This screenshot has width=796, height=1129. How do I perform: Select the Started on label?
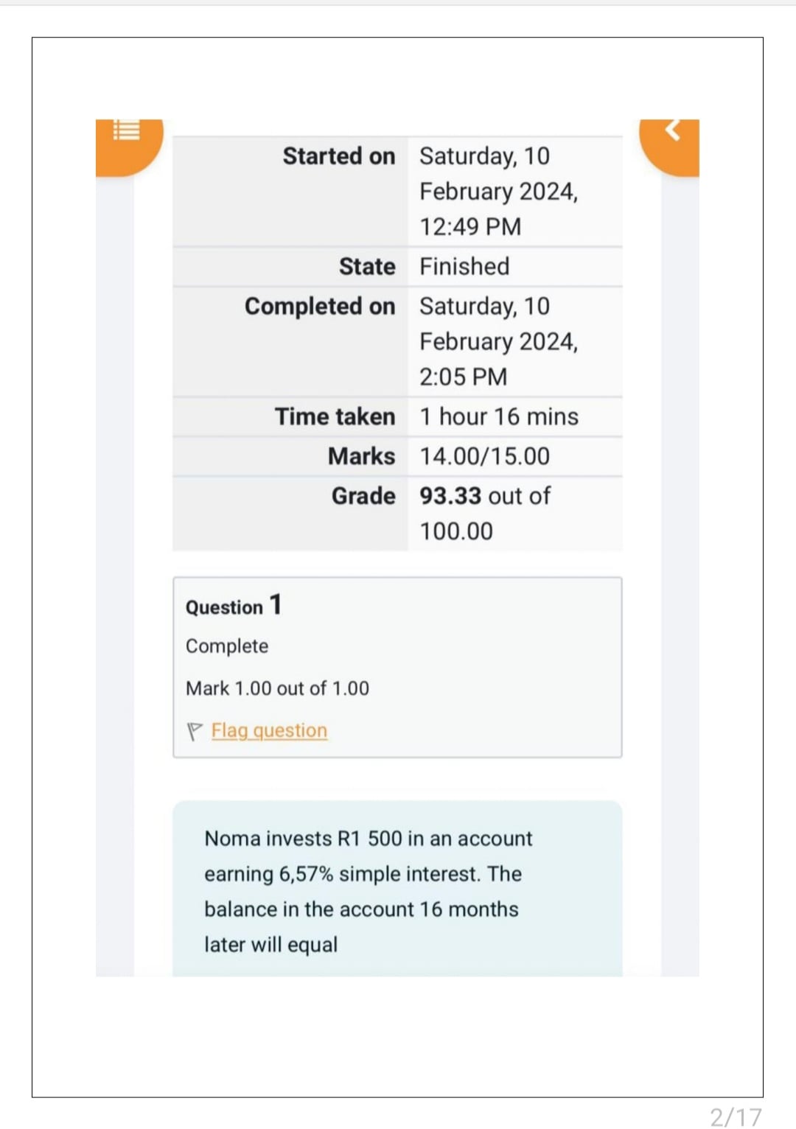[x=339, y=156]
